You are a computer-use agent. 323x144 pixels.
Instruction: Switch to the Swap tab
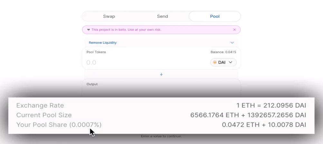(109, 16)
